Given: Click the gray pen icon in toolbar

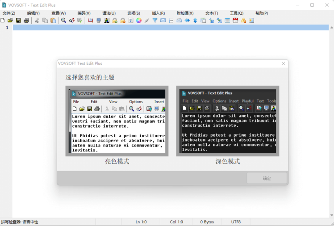Looking at the screenshot, I should point(147,21).
